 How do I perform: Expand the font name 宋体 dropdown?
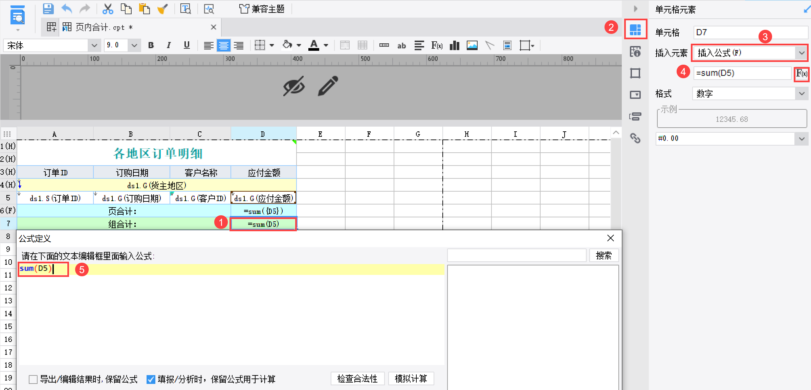click(x=94, y=45)
